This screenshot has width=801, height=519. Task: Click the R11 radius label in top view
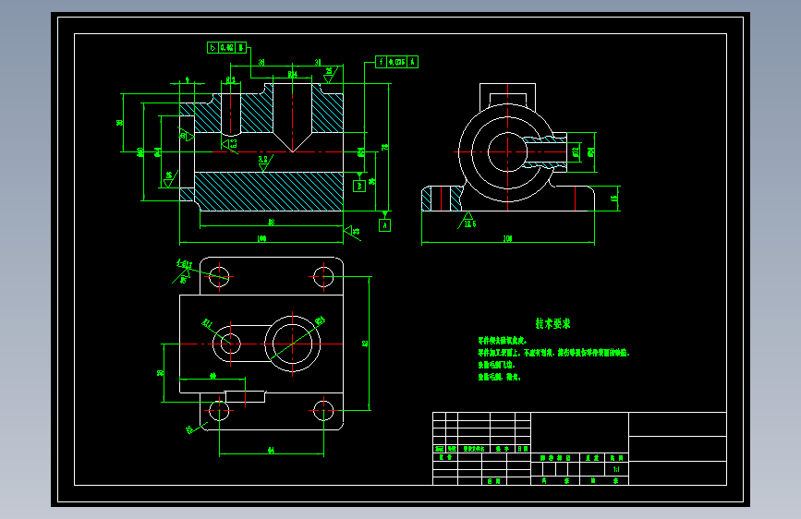[x=207, y=323]
